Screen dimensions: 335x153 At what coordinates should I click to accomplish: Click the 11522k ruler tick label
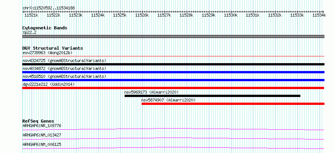pyautogui.click(x=53, y=15)
